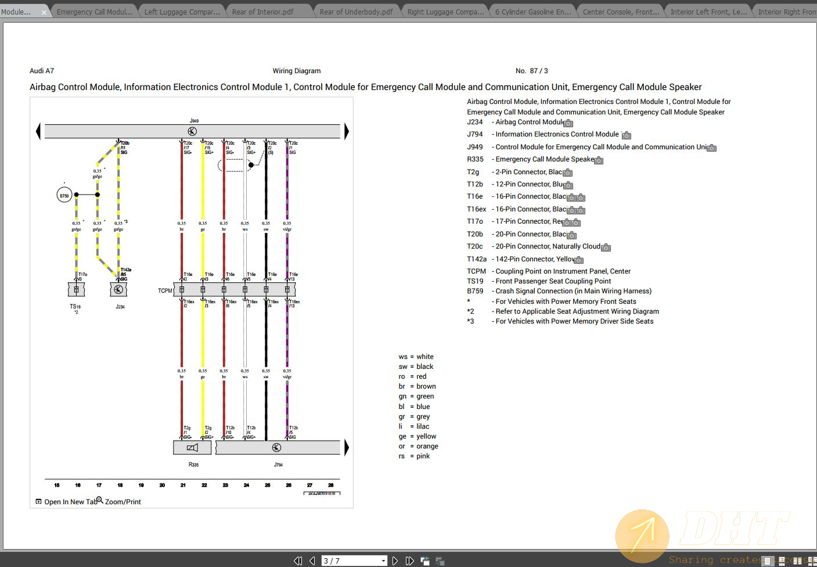The width and height of the screenshot is (817, 567).
Task: Select 'ws = white' color code entry
Action: point(416,357)
